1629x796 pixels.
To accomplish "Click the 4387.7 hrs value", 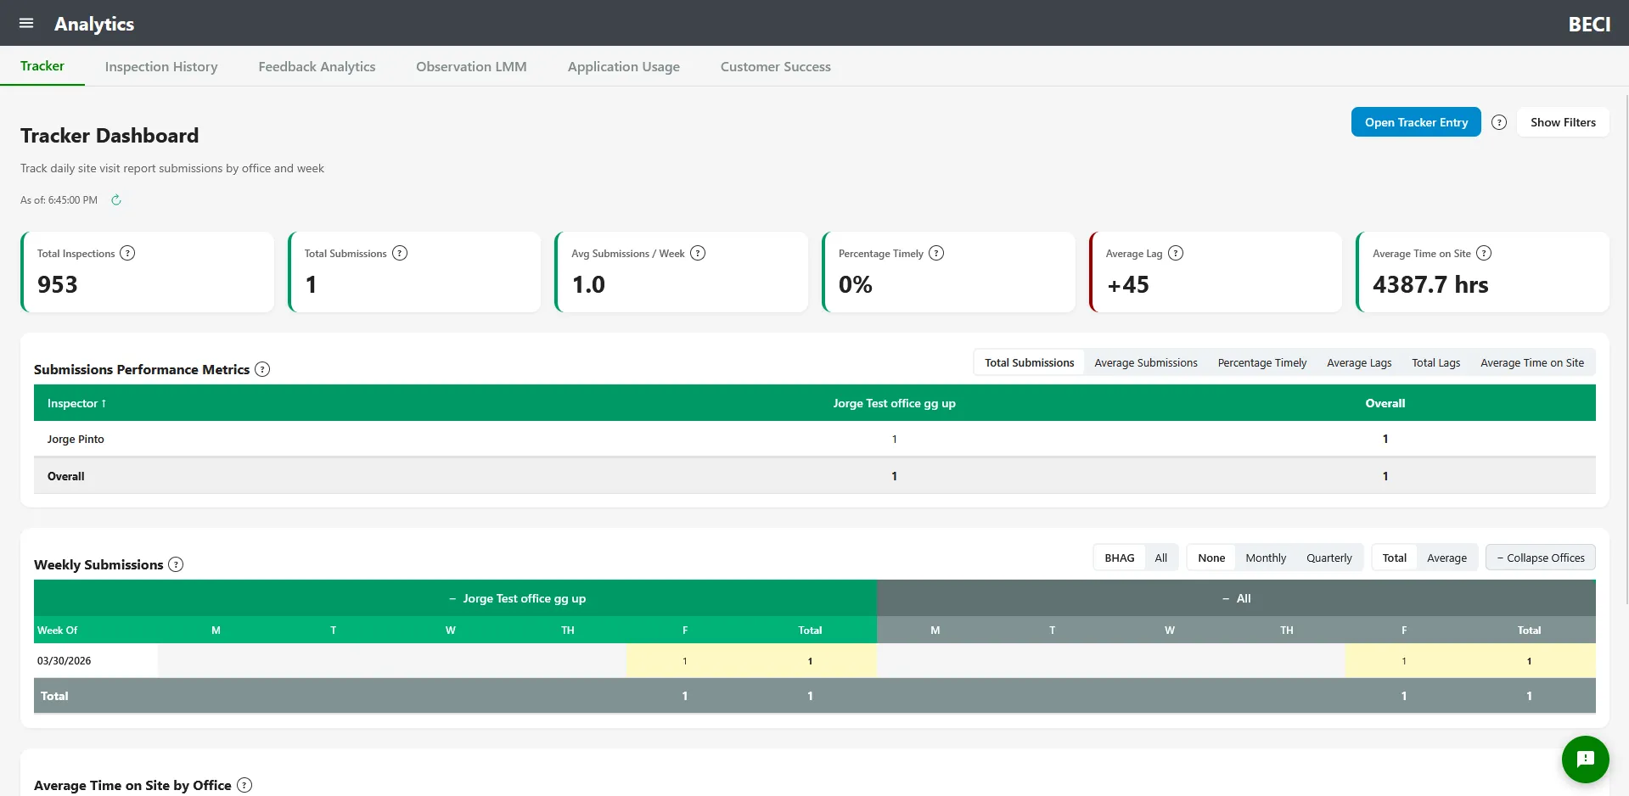I will coord(1430,284).
